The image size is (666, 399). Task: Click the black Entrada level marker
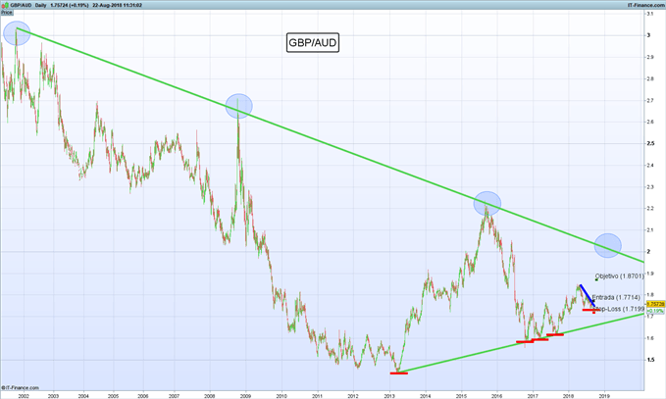(593, 301)
